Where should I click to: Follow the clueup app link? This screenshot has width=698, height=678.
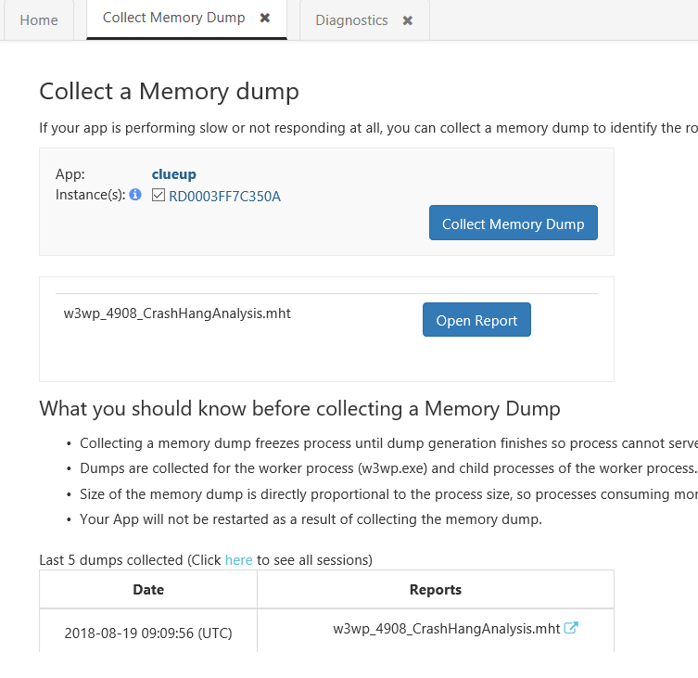pyautogui.click(x=174, y=174)
